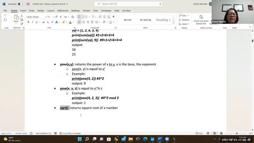Click the dictate microphone in search box

click(x=160, y=4)
